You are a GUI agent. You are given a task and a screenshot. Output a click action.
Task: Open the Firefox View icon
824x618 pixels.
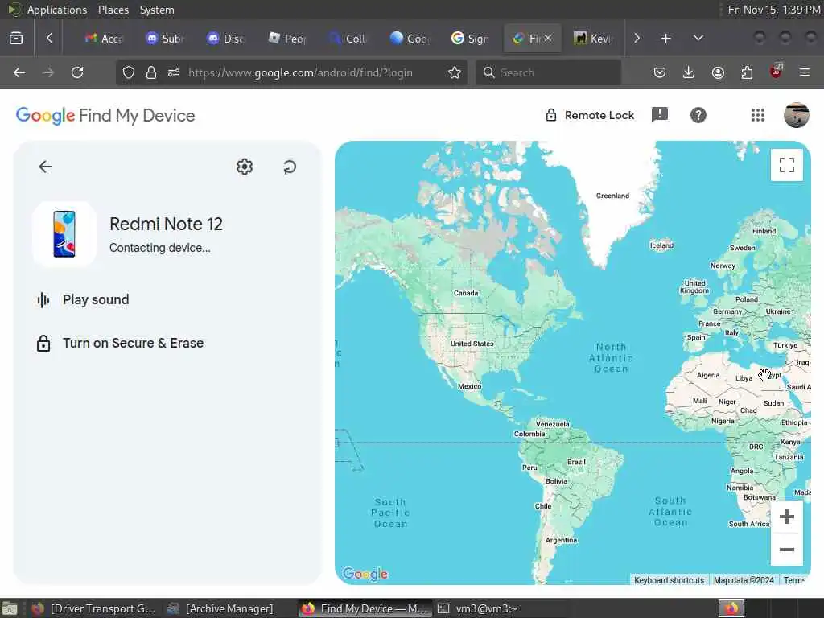pyautogui.click(x=16, y=39)
